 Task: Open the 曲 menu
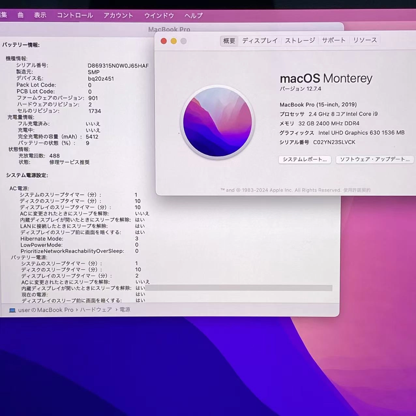pyautogui.click(x=21, y=15)
